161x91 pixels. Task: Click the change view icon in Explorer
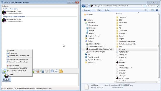(x=145, y=10)
